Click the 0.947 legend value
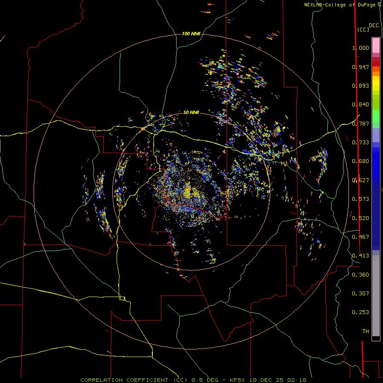 360,67
